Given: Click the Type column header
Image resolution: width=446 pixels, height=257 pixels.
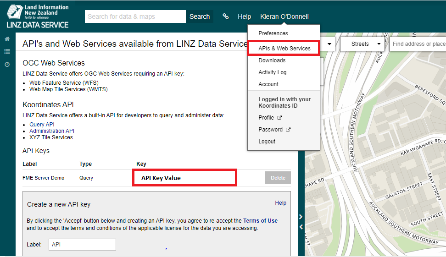Looking at the screenshot, I should point(85,164).
